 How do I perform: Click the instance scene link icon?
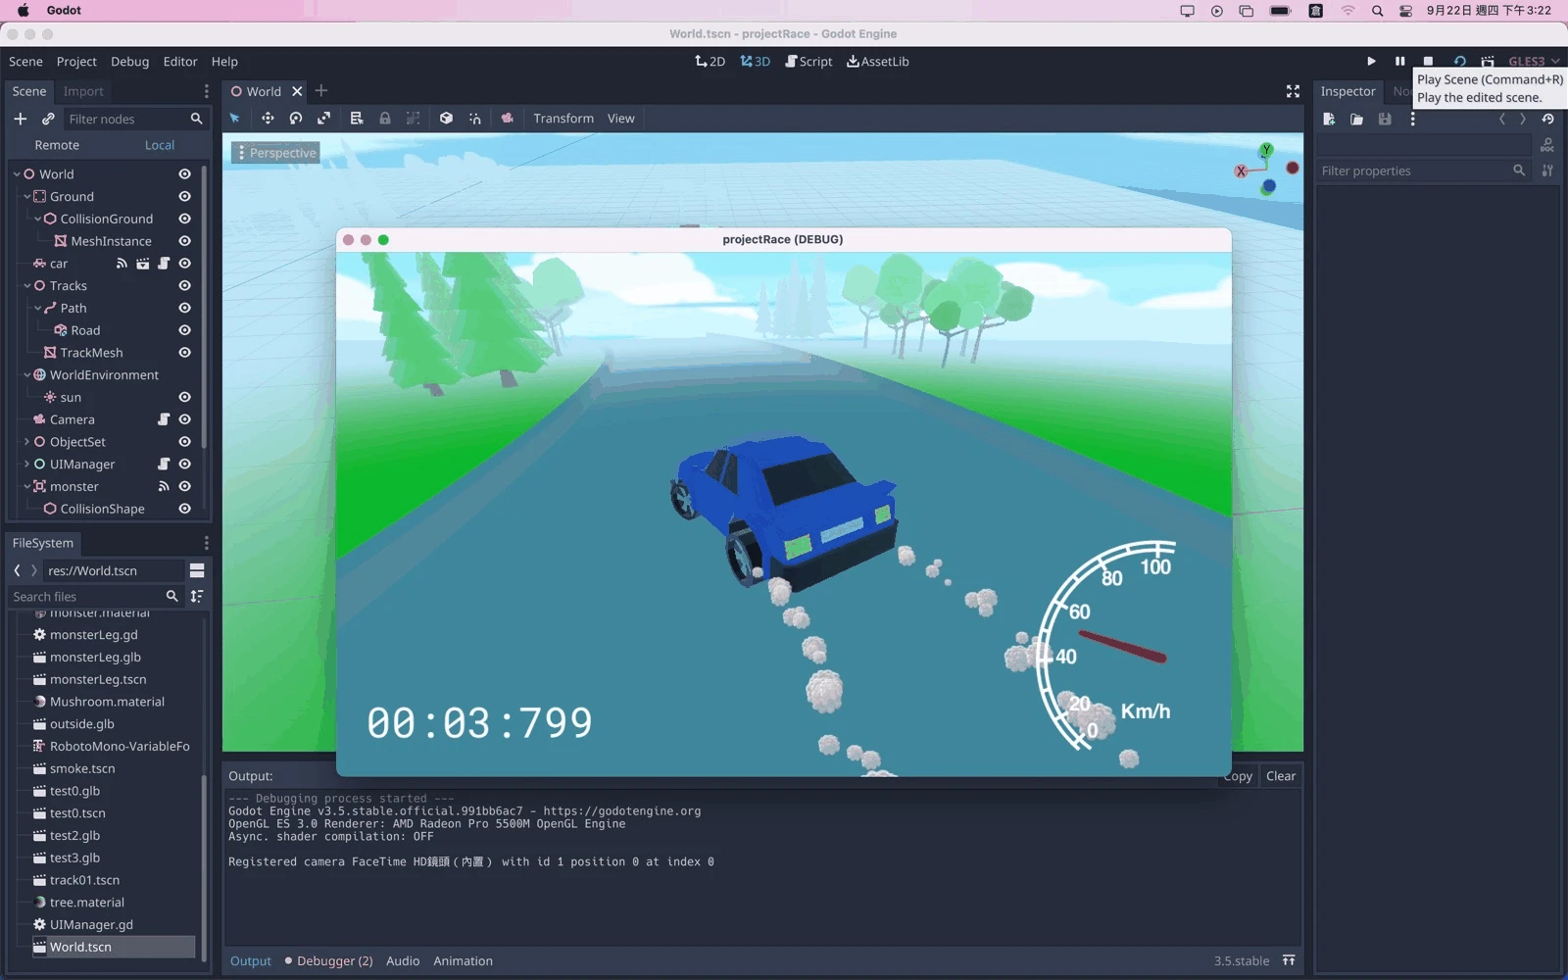[x=48, y=119]
